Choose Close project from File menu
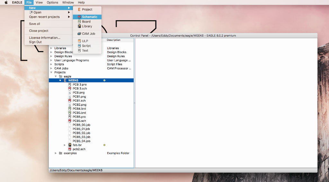The height and width of the screenshot is (182, 329). [49, 31]
